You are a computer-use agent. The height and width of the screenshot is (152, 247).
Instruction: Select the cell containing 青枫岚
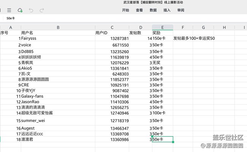[x=58, y=63]
